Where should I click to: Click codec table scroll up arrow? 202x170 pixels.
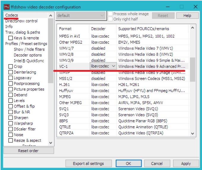tap(192, 28)
